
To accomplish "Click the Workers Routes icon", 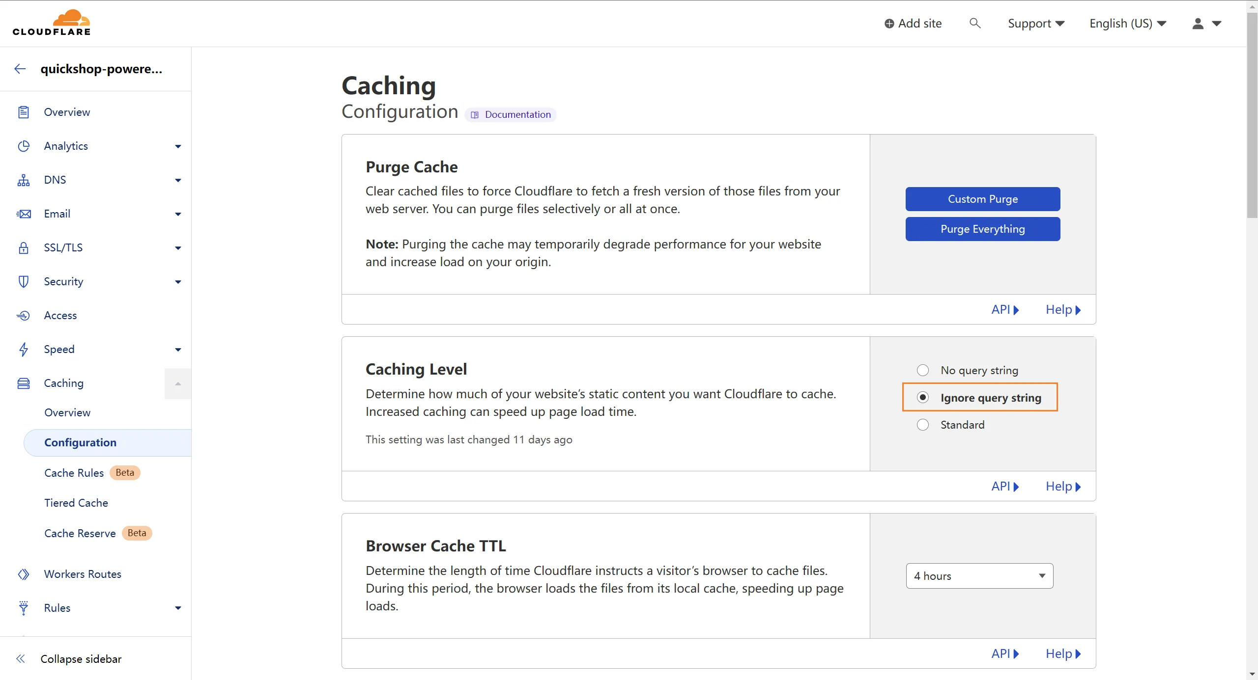I will pos(23,574).
